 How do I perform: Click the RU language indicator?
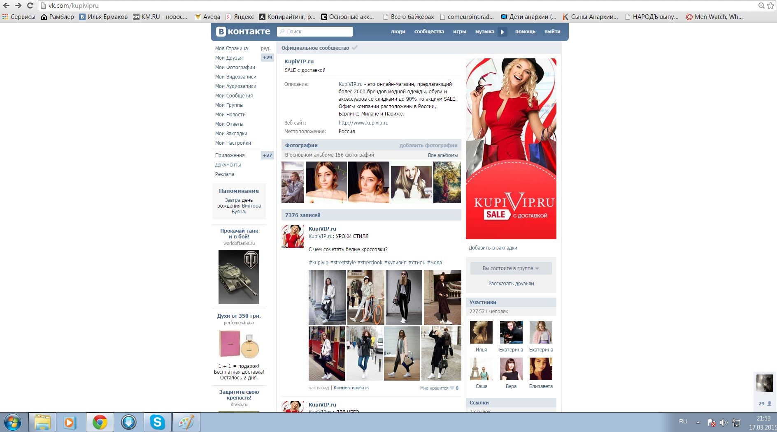click(x=683, y=422)
